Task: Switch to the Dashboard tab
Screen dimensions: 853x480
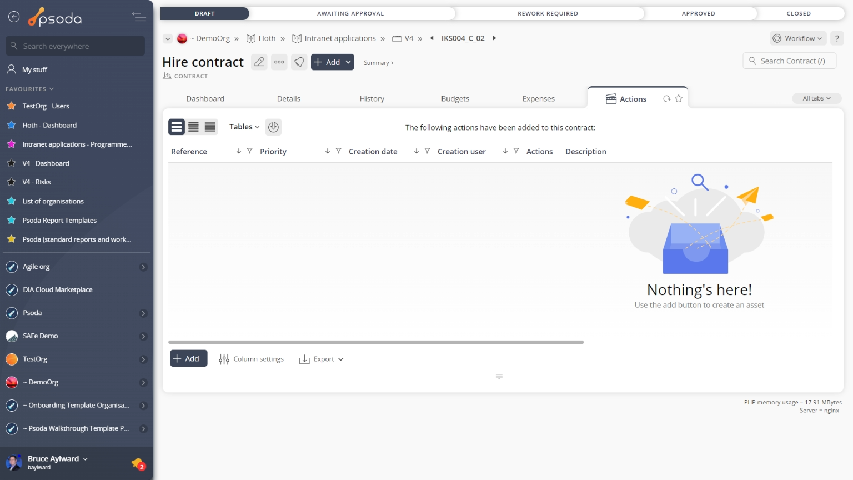Action: [x=205, y=99]
